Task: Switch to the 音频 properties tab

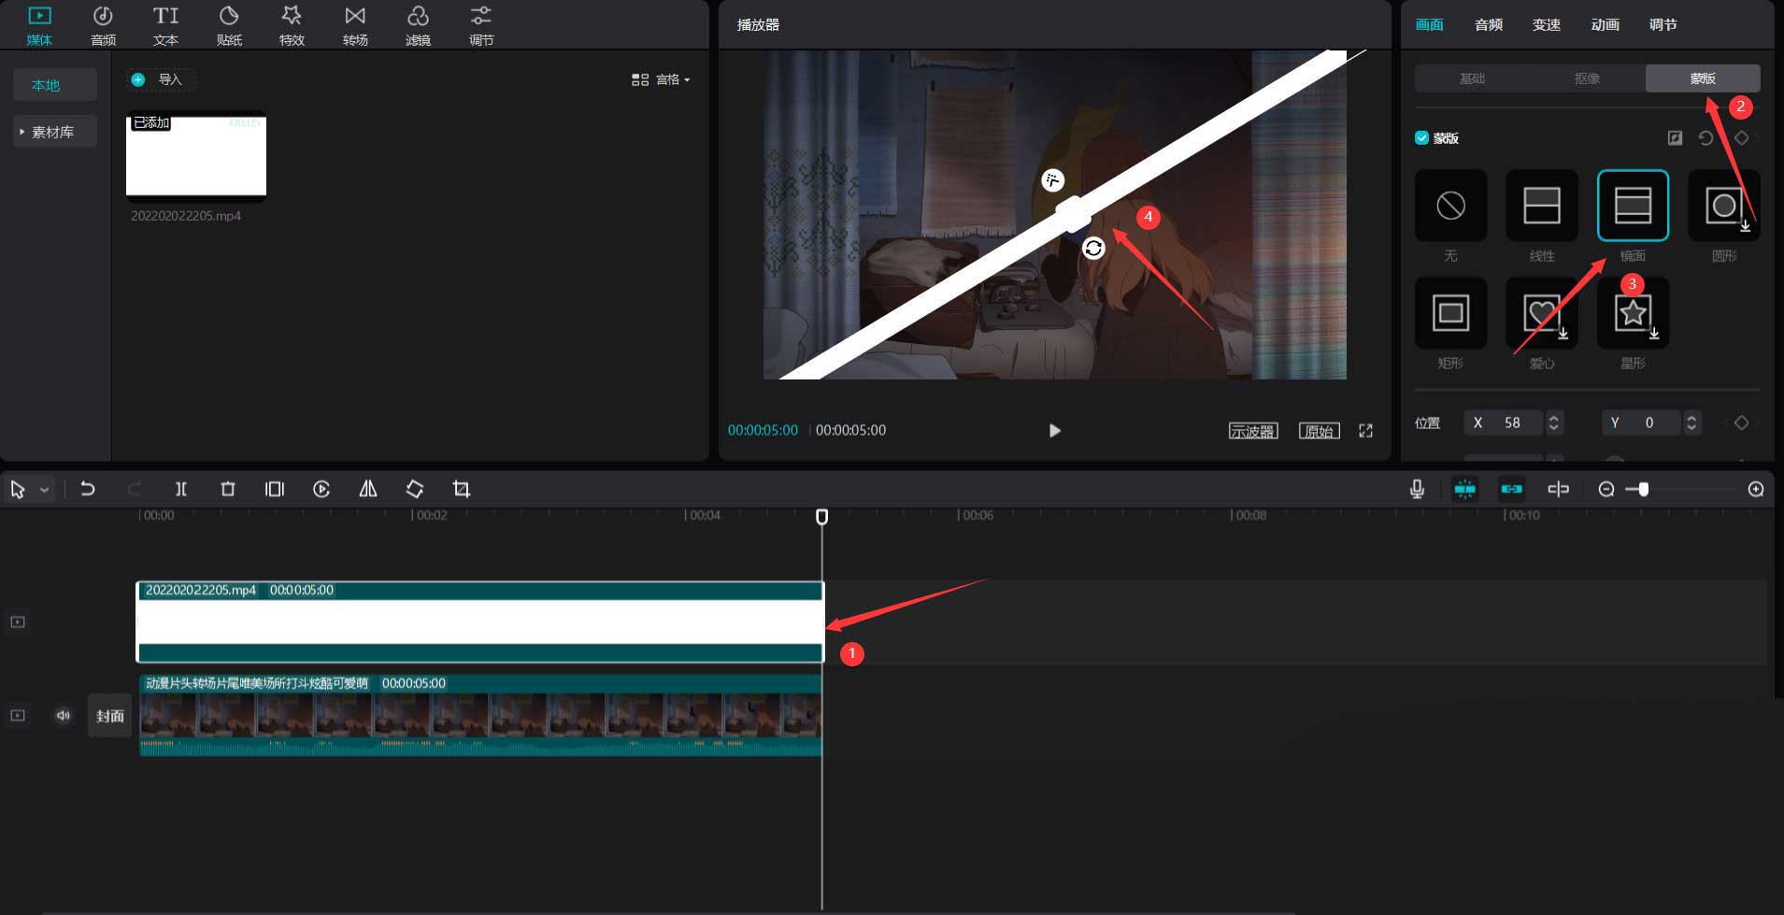Action: (1489, 25)
